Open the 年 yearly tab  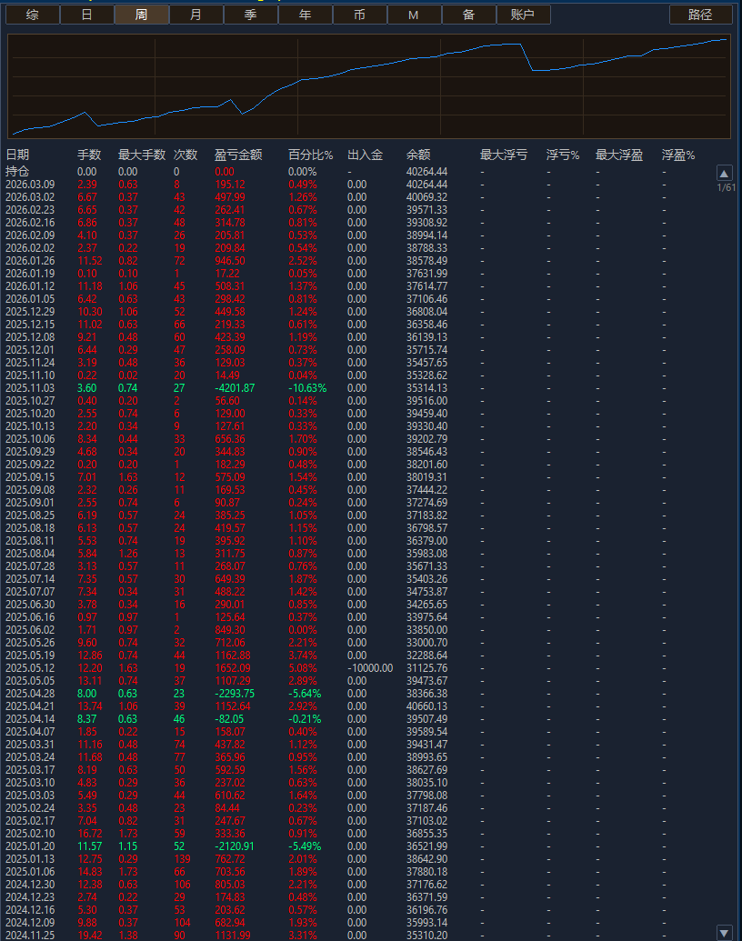click(x=305, y=15)
